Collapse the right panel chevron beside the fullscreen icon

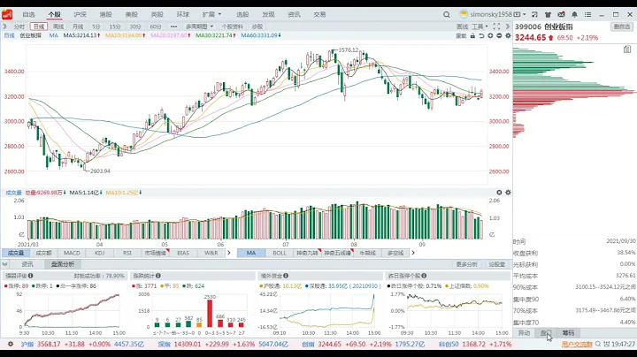click(507, 27)
